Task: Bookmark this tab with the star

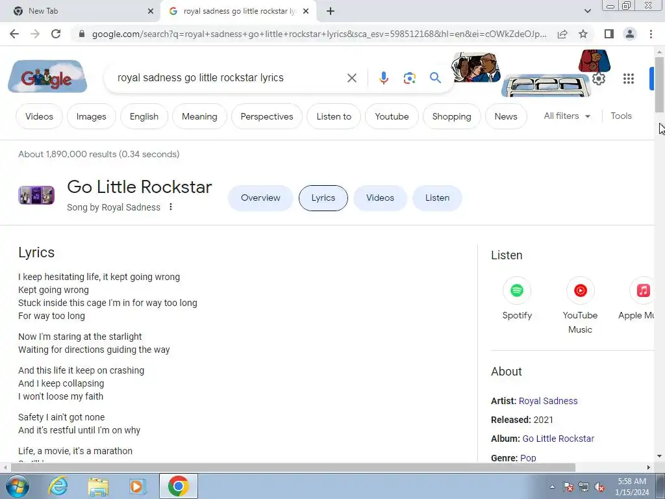Action: (583, 34)
